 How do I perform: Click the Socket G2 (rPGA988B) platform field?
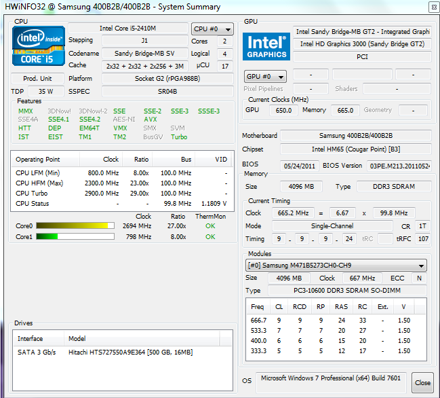(x=167, y=78)
